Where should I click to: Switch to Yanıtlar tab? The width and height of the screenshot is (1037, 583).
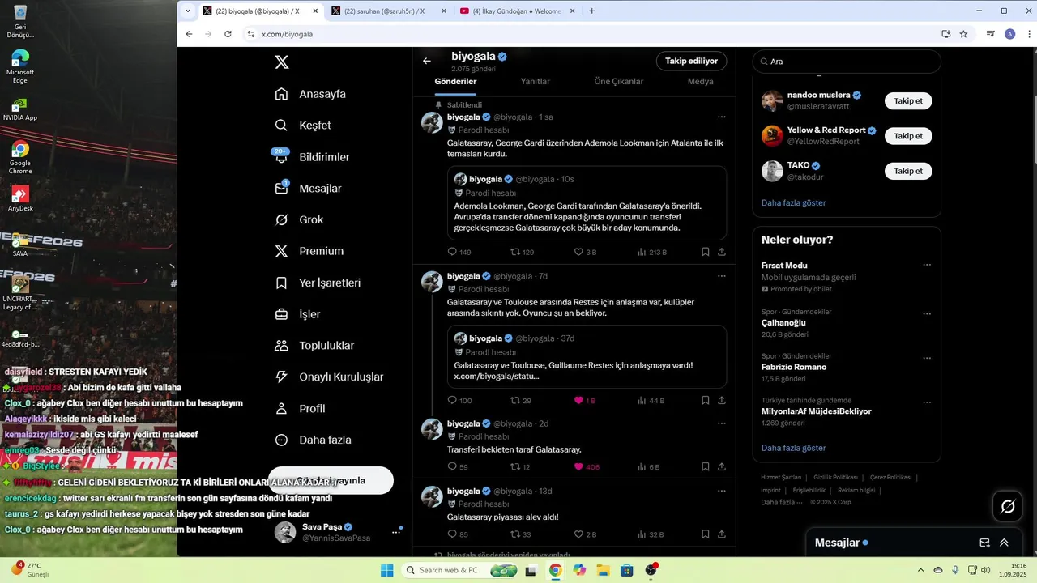(x=535, y=82)
